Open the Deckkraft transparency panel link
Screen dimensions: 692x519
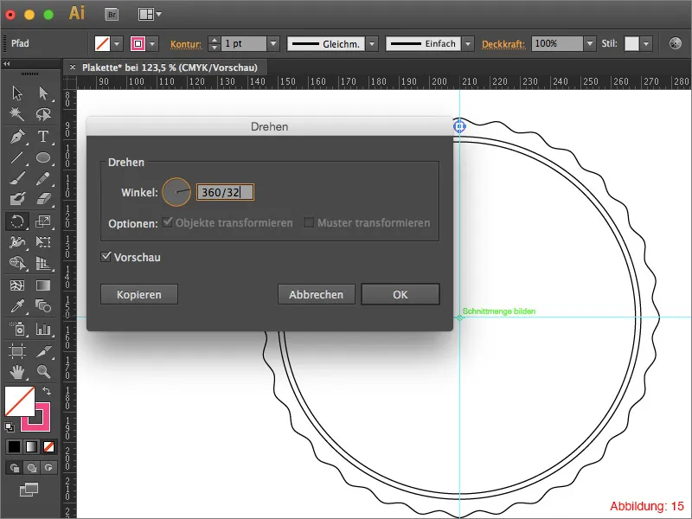pos(503,44)
